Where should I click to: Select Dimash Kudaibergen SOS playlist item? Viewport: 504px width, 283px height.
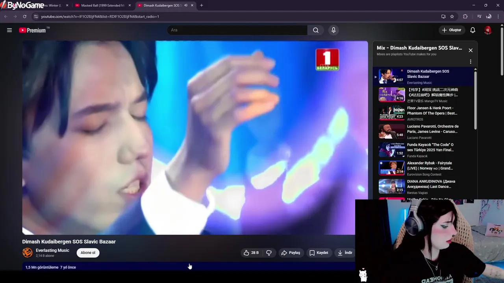[424, 76]
